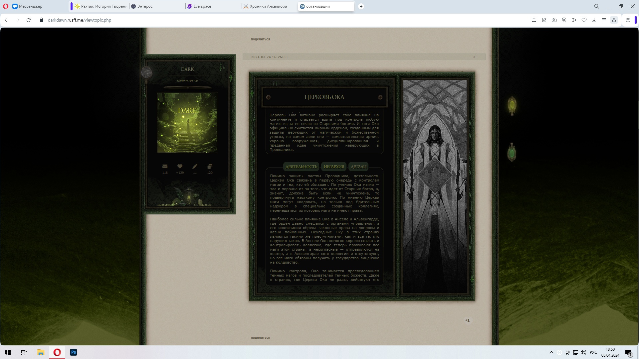
Task: Toggle the yellow lantern theme switch
Action: (x=512, y=105)
